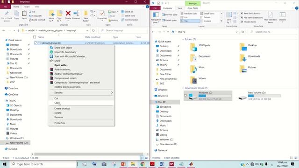
Task: Click Invert selection in the ribbon
Action: click(x=130, y=20)
